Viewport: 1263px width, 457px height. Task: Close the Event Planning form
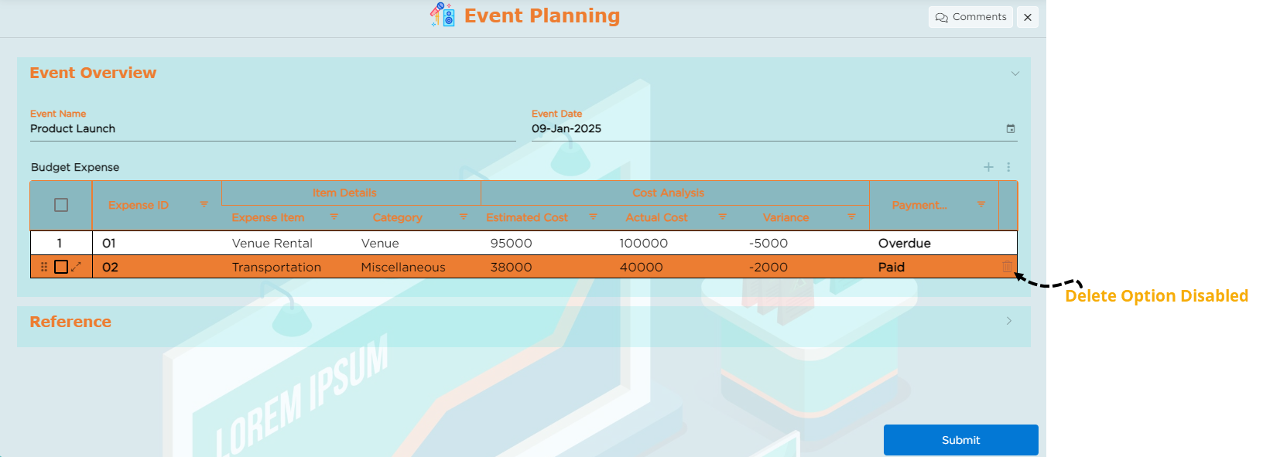pos(1028,17)
